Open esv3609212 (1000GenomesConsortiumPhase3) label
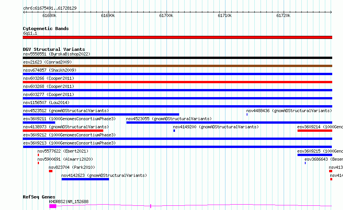 tap(69, 135)
